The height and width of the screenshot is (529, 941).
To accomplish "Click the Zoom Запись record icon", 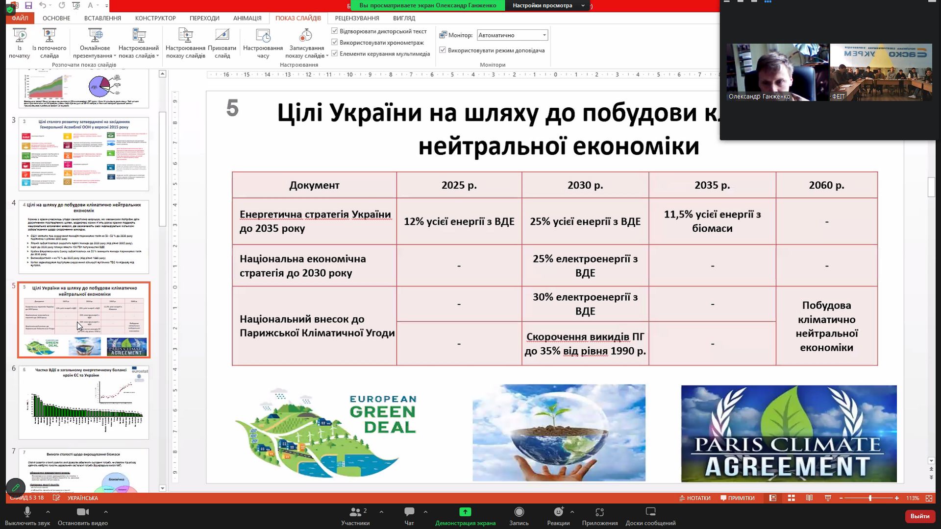I will (x=519, y=512).
